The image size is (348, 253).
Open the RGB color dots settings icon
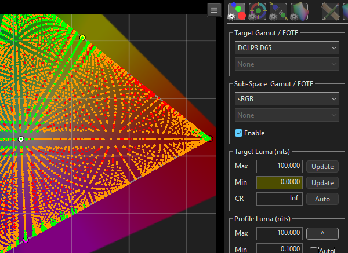click(236, 11)
